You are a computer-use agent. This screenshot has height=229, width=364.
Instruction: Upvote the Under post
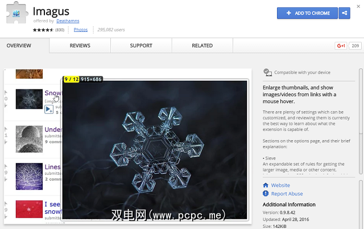click(x=6, y=129)
